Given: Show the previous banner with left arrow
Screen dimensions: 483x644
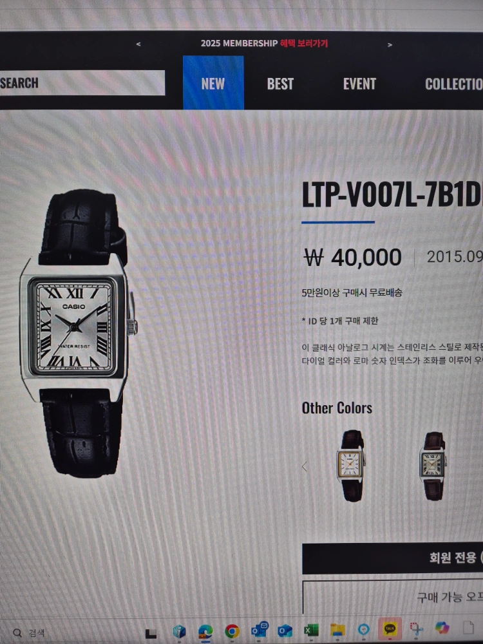Looking at the screenshot, I should point(138,44).
